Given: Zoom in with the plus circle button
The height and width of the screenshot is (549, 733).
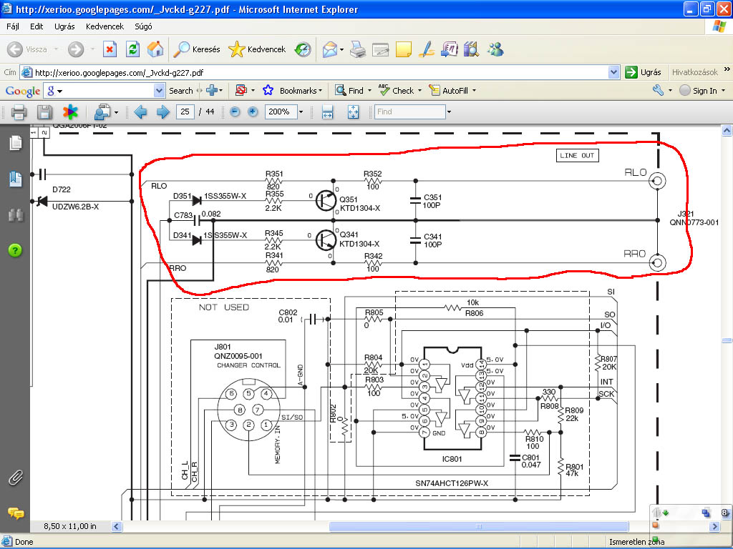Looking at the screenshot, I should click(x=253, y=112).
